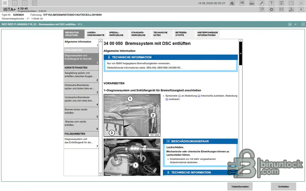The height and width of the screenshot is (191, 306).
Task: Open the engine cover illustration R51 5589
Action: pyautogui.click(x=132, y=115)
